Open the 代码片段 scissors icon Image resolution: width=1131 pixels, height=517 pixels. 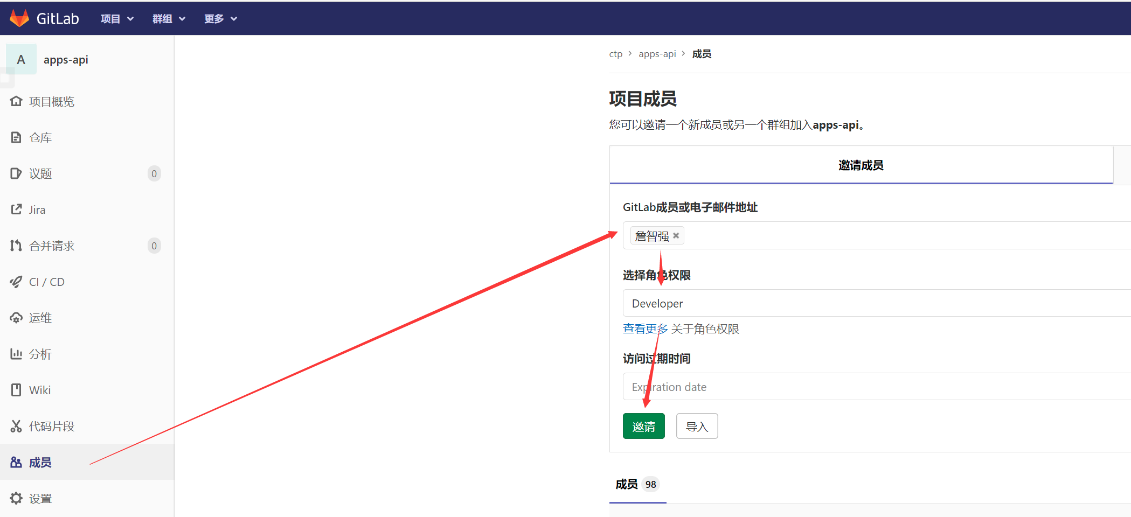(x=16, y=426)
